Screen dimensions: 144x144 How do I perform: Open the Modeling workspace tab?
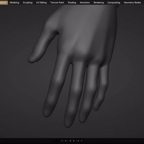click(x=14, y=2)
